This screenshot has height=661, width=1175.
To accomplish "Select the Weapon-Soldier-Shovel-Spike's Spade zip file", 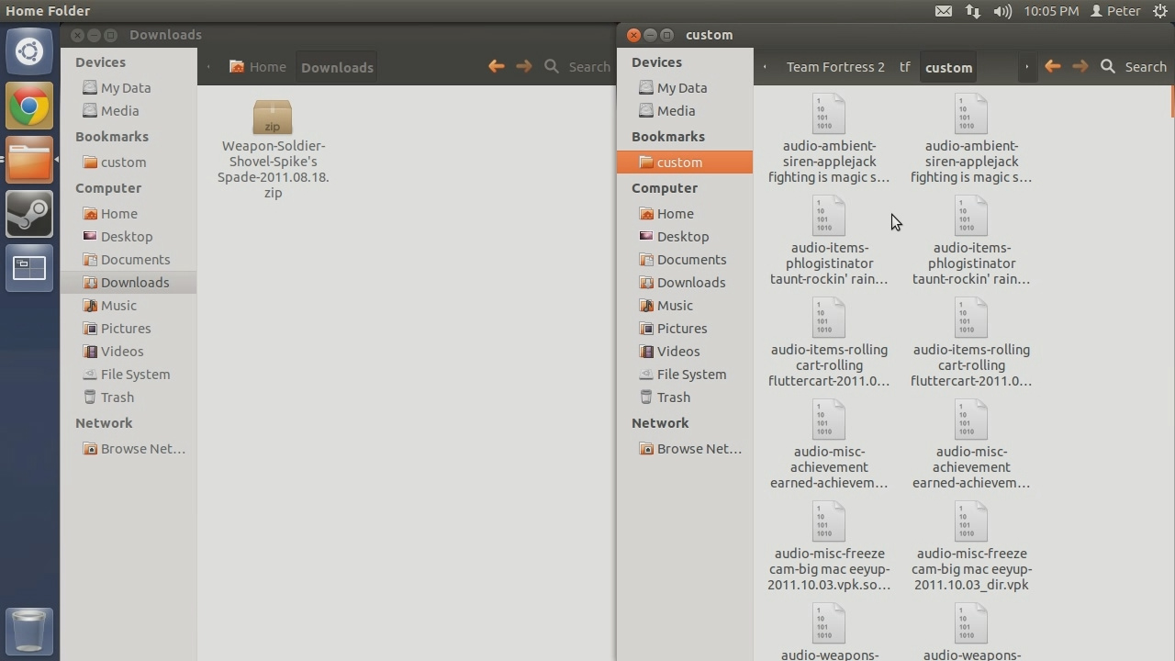I will [273, 149].
